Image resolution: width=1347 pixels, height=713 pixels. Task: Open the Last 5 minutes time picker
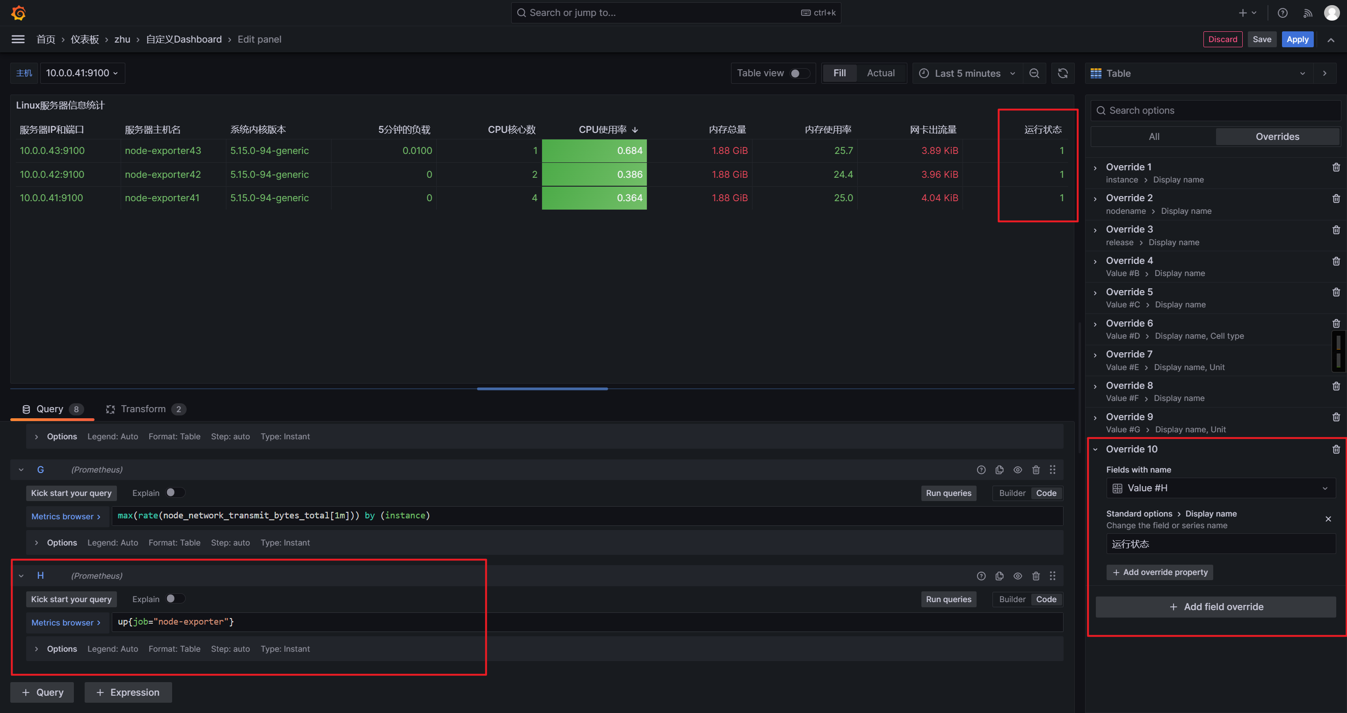click(966, 73)
